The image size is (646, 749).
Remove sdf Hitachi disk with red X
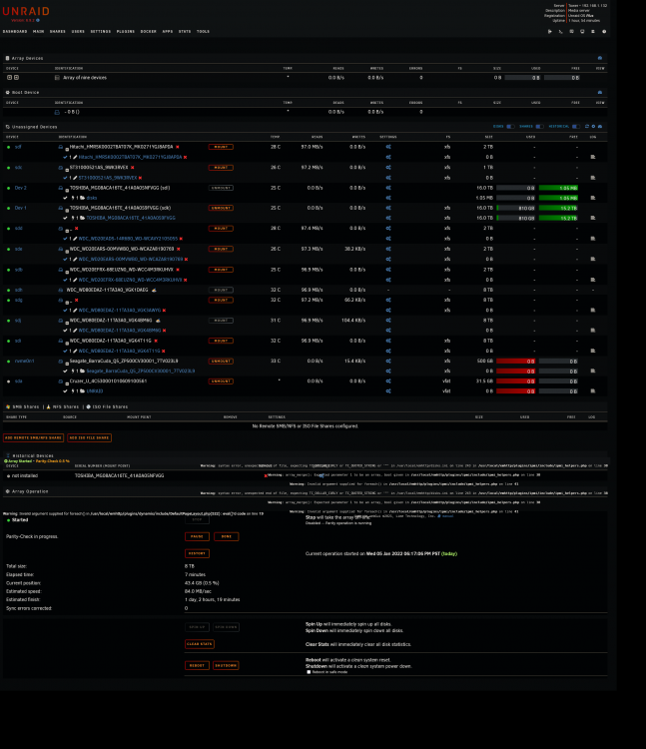click(178, 147)
